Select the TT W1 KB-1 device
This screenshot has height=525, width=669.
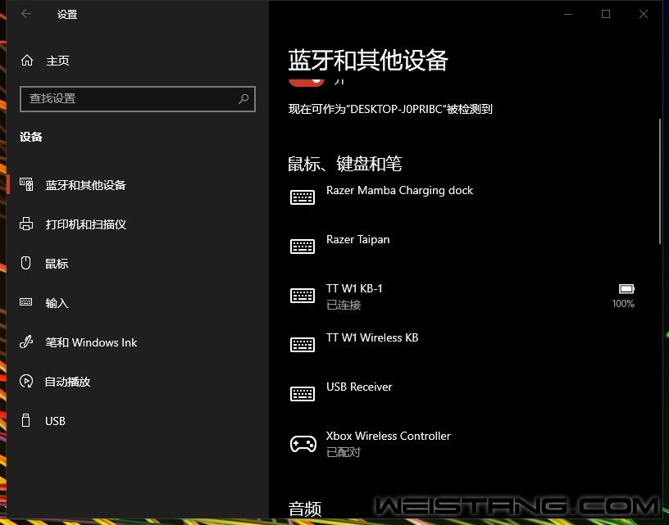(x=463, y=296)
